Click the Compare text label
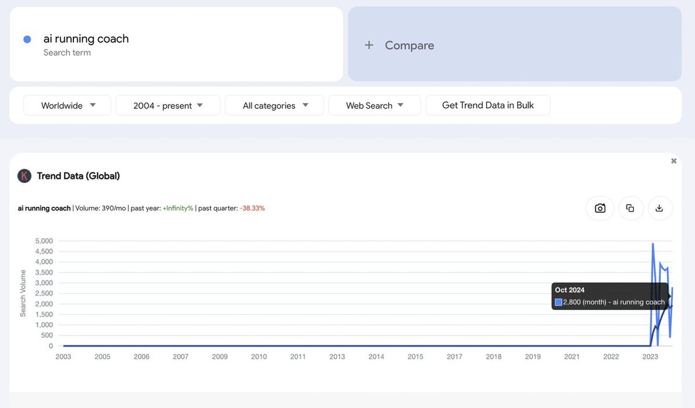 (410, 45)
